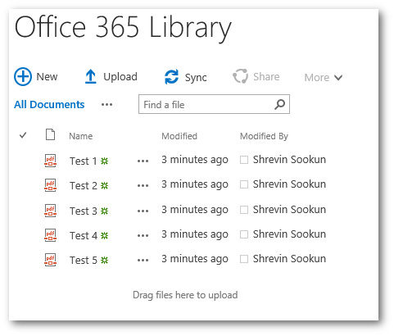Viewport: 394px width, 336px height.
Task: Click the magnifier search icon
Action: click(x=279, y=104)
